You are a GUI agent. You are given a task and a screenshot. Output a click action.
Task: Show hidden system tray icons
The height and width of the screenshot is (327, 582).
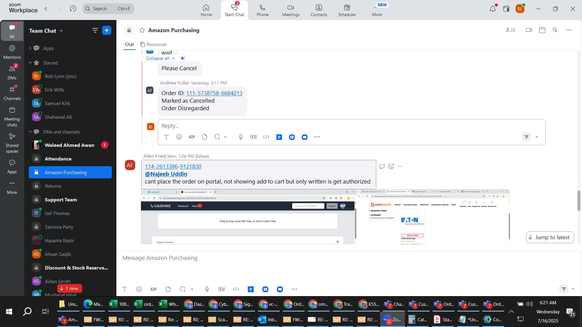(511, 312)
